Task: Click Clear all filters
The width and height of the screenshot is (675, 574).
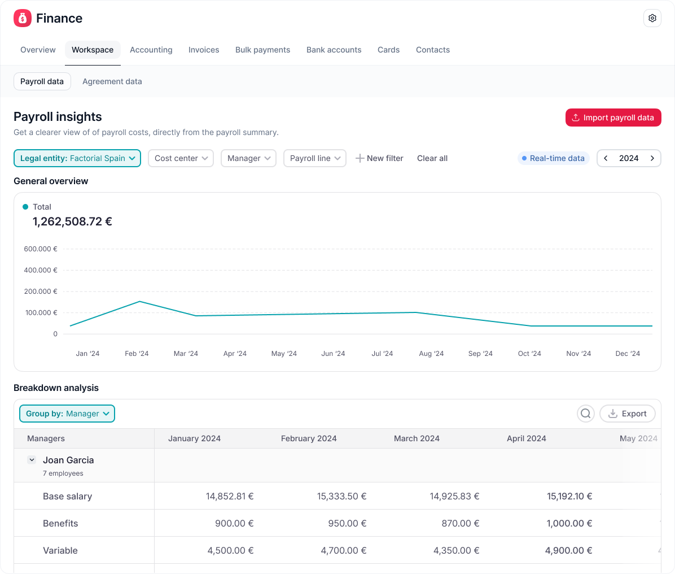Action: pyautogui.click(x=432, y=158)
